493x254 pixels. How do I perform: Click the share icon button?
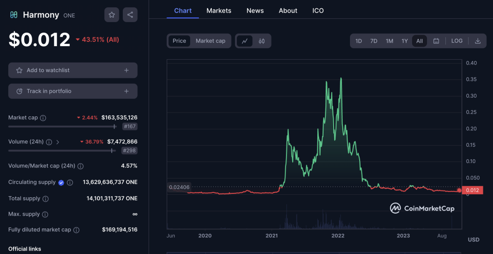click(130, 14)
